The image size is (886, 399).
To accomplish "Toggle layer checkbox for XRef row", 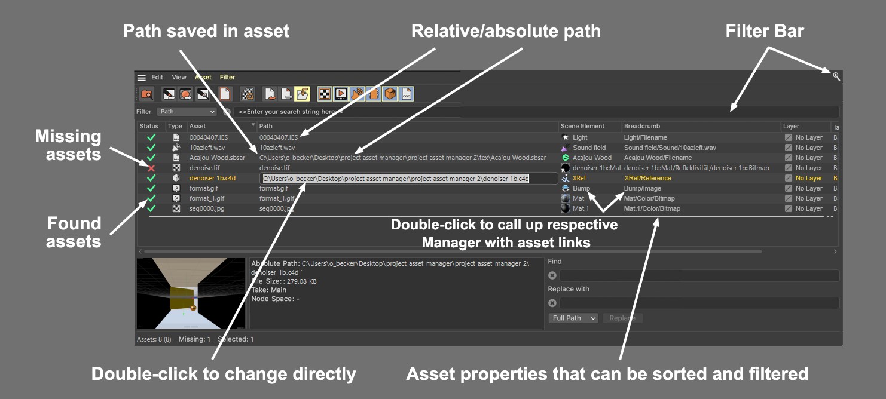I will click(789, 178).
